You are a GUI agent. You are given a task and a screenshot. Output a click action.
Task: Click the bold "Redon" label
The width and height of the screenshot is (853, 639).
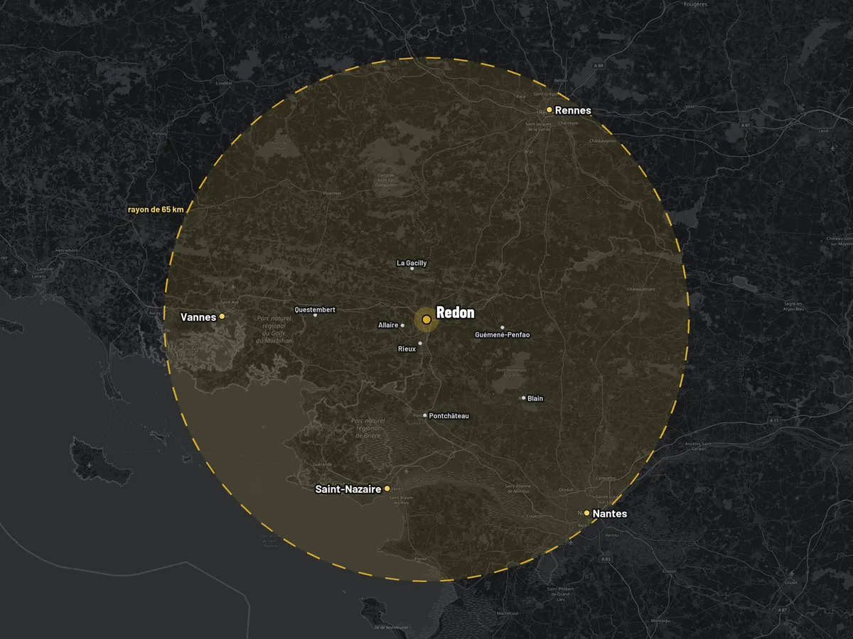pos(455,312)
